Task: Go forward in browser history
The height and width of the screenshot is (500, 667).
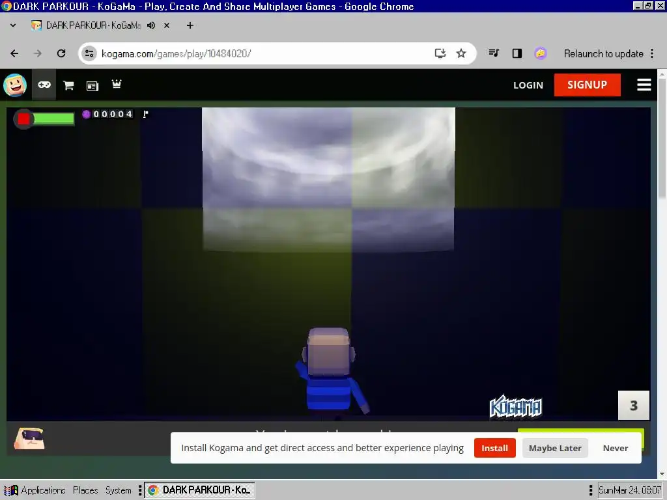Action: pyautogui.click(x=38, y=53)
